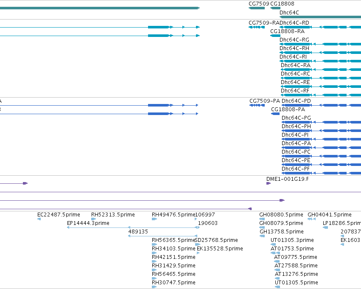Click the RH56365.5prime EST label
361x289 pixels.
pos(174,241)
